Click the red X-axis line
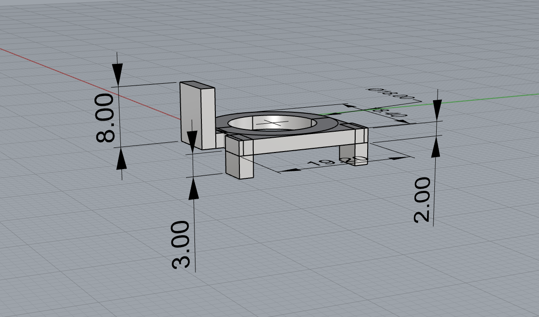 [69, 73]
